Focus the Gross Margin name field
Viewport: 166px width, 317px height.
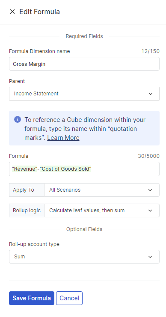pos(84,64)
